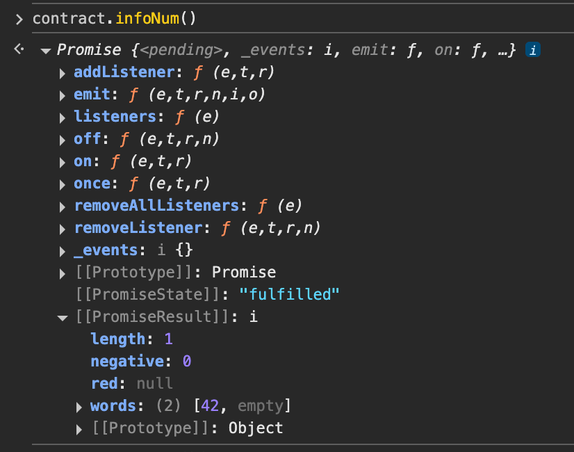Expand the removeAllListeners function entry

(x=63, y=207)
